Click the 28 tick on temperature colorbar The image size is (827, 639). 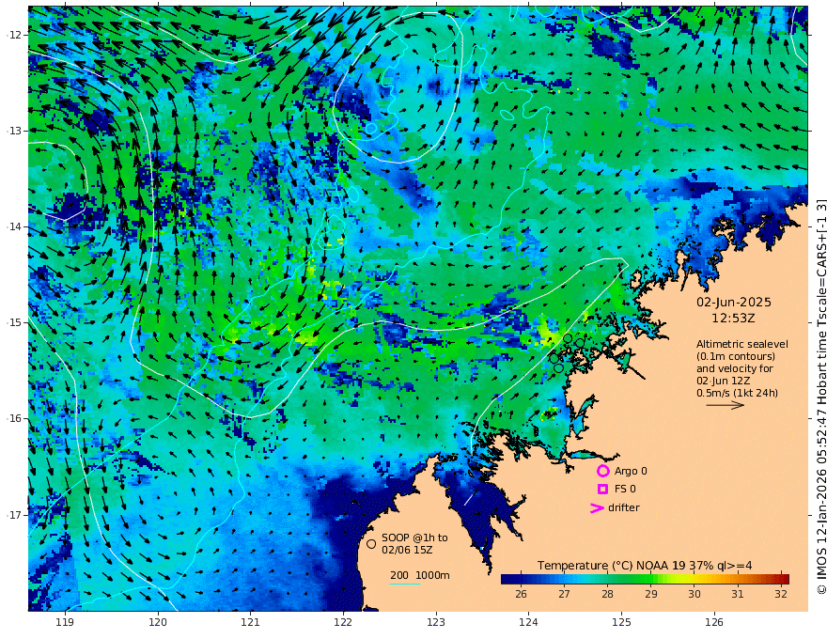(608, 594)
